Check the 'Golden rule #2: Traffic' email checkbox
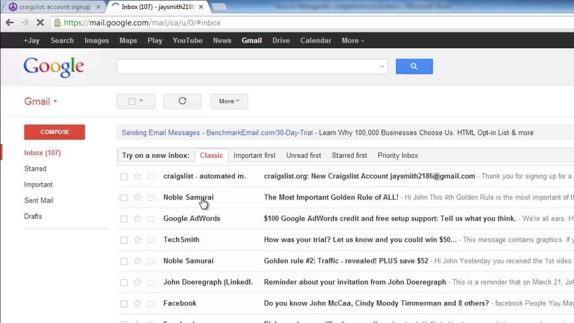 click(x=124, y=261)
